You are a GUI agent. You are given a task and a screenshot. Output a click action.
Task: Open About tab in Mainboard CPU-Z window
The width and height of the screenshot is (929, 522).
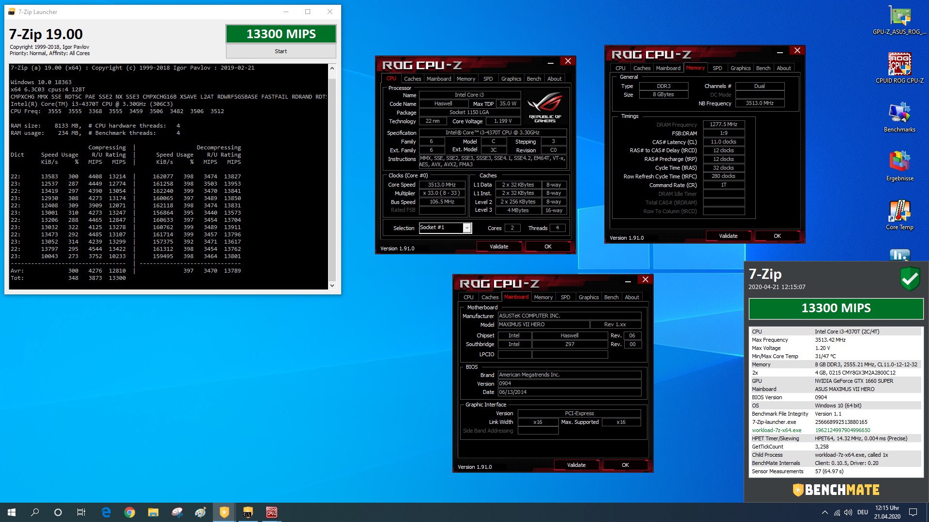[x=632, y=297]
